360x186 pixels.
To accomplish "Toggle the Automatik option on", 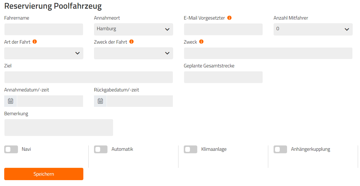I will [x=101, y=149].
